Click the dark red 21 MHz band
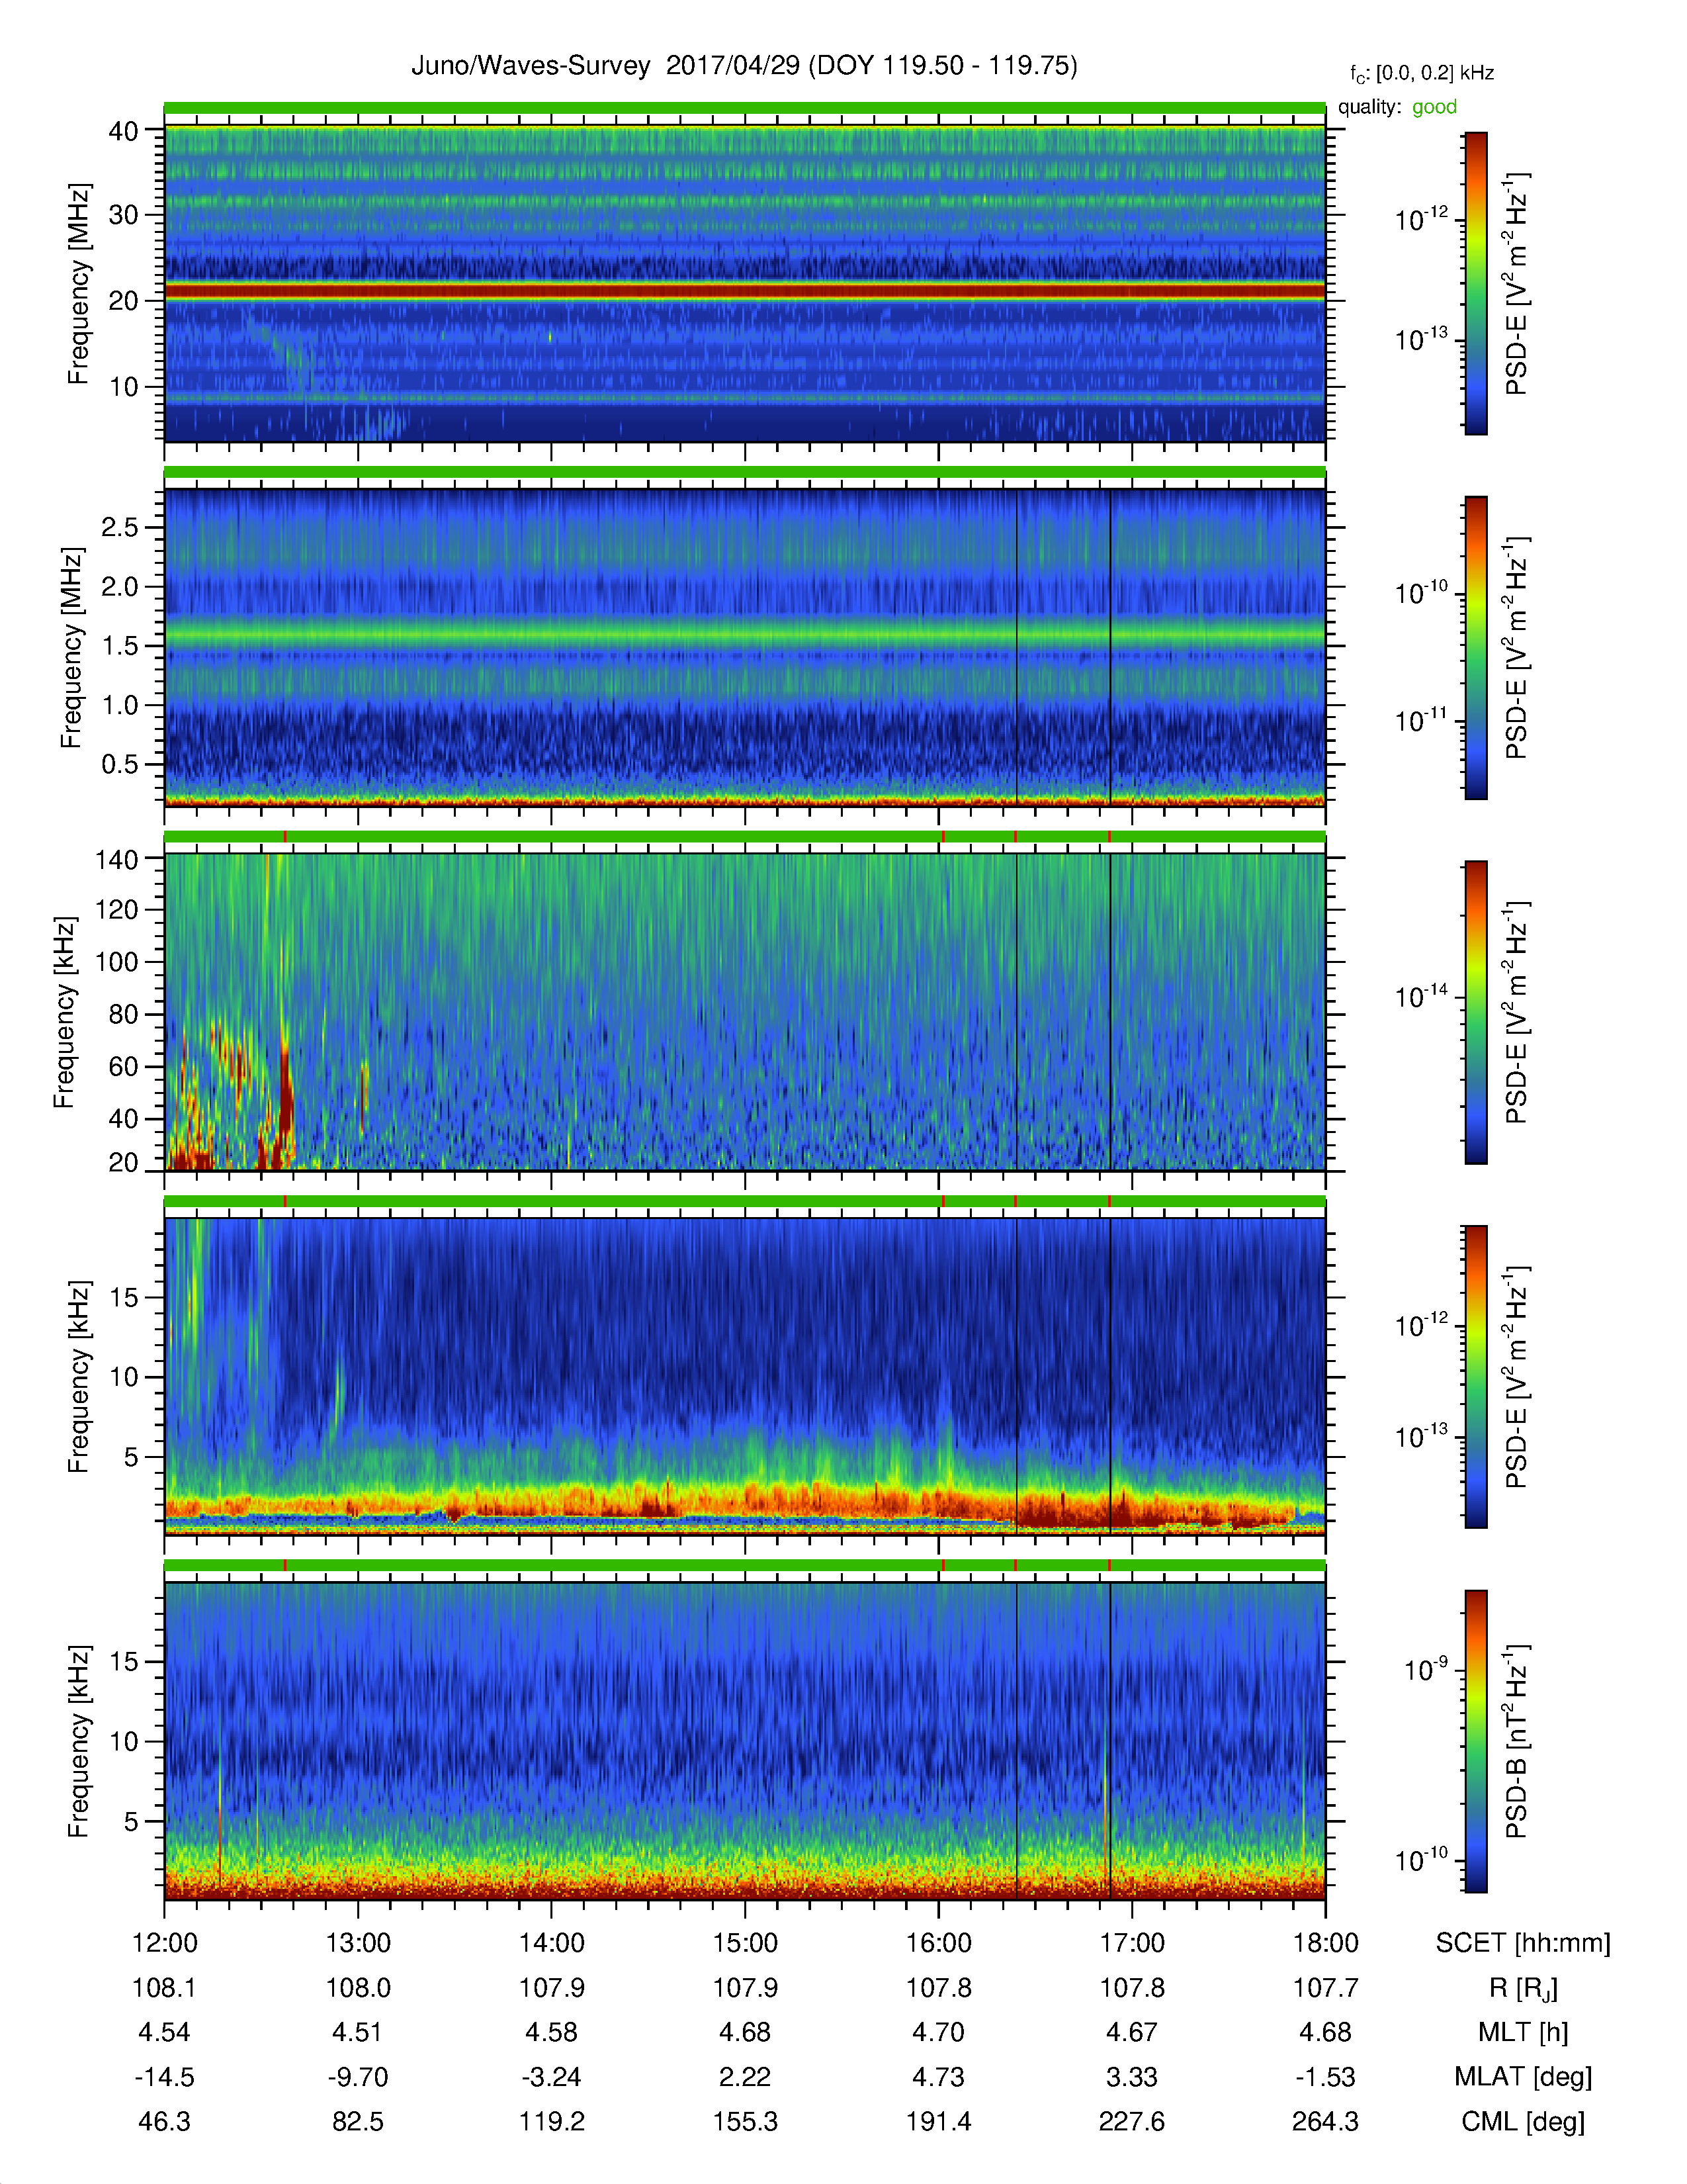1687x2184 pixels. [x=744, y=291]
